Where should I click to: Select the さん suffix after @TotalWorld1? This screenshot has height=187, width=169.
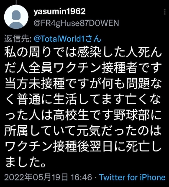point(93,38)
